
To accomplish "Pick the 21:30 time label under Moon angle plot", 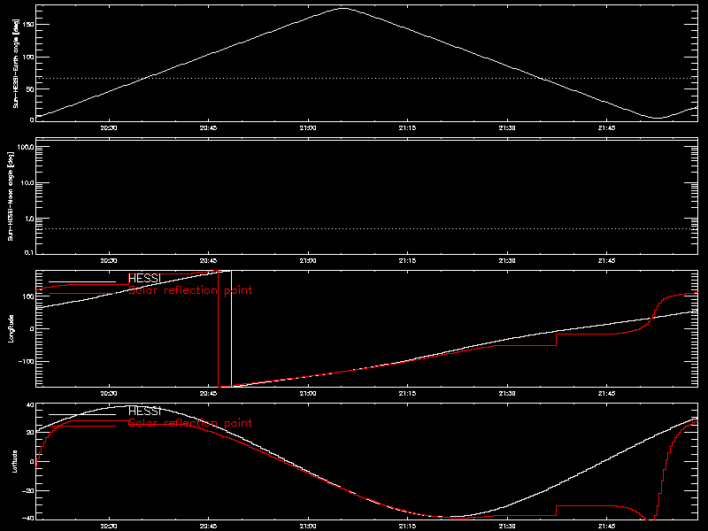I will tap(507, 261).
